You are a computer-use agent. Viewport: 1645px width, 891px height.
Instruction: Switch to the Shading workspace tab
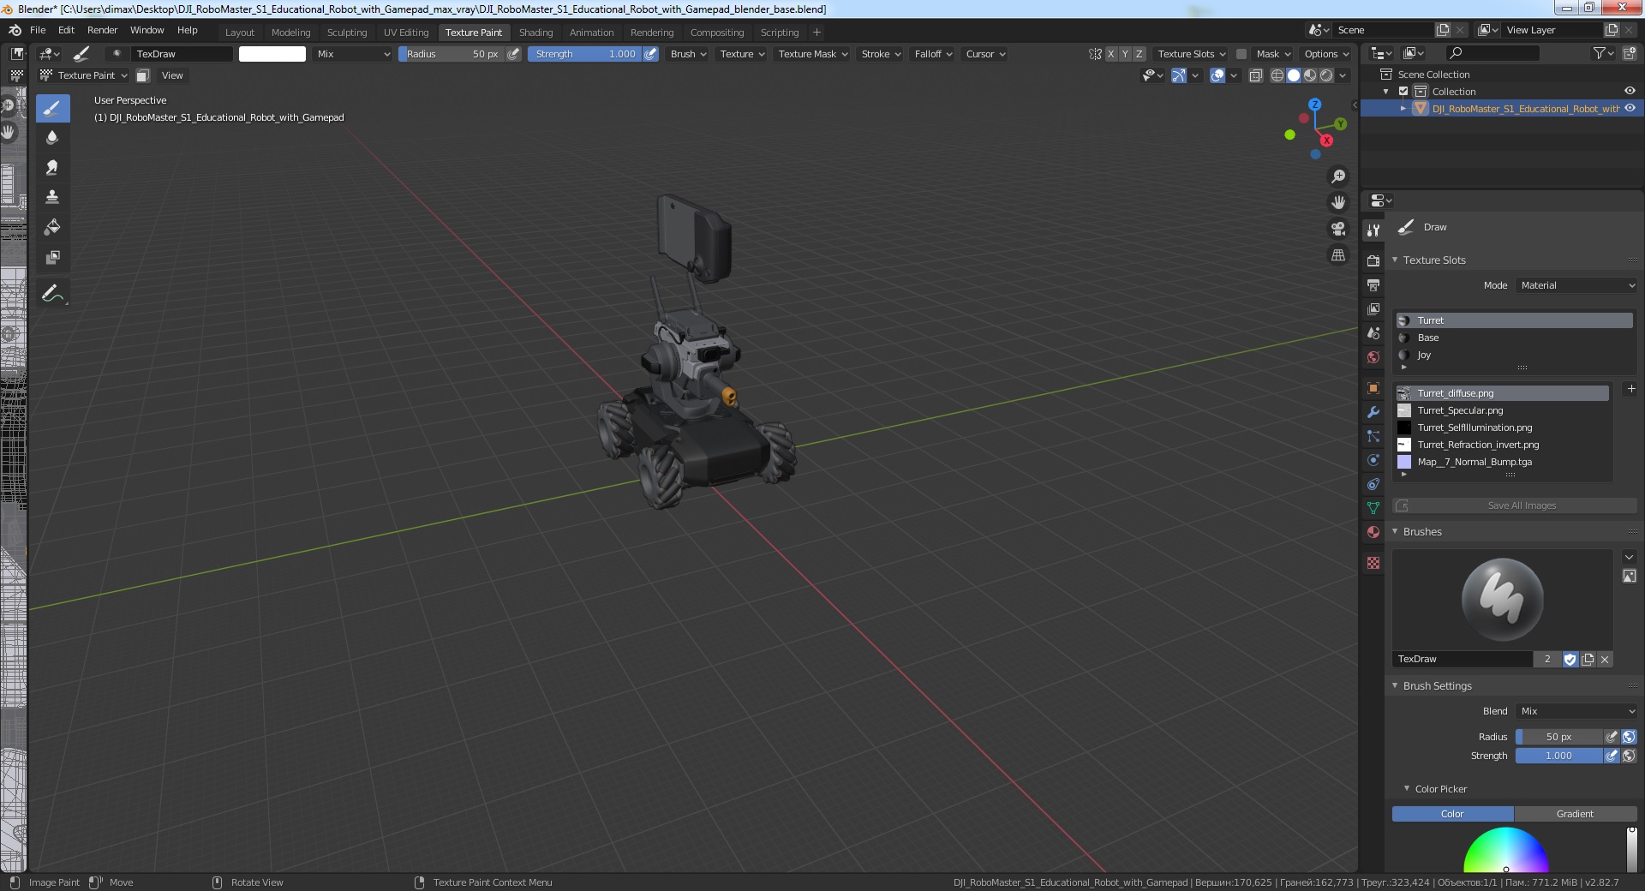(x=535, y=33)
